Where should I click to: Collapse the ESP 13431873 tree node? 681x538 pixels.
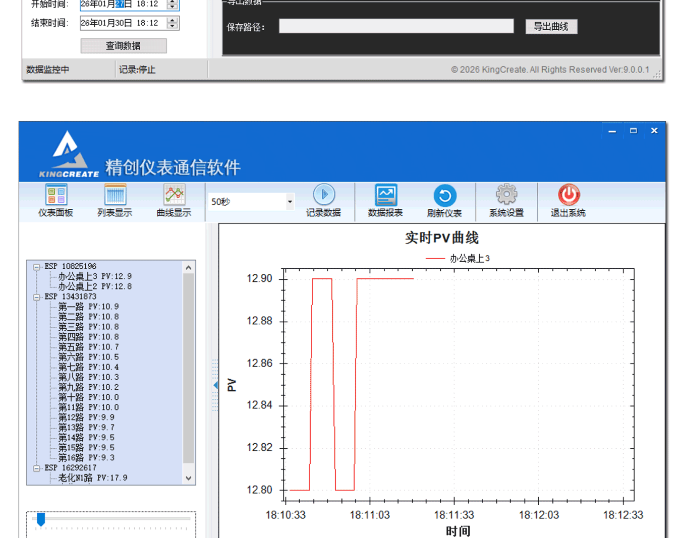36,297
